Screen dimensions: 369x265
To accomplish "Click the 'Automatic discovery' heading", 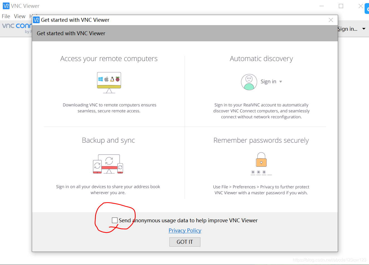I will pyautogui.click(x=261, y=59).
